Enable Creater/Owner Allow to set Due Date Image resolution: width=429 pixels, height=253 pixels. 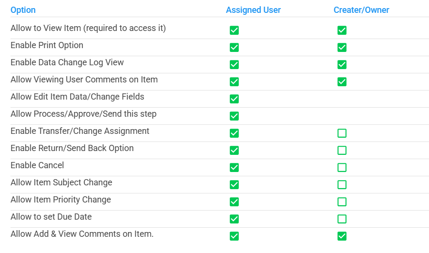(342, 219)
